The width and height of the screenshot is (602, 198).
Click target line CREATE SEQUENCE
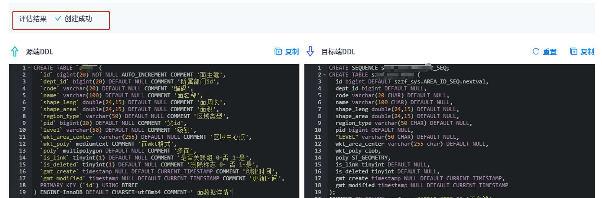coord(389,68)
